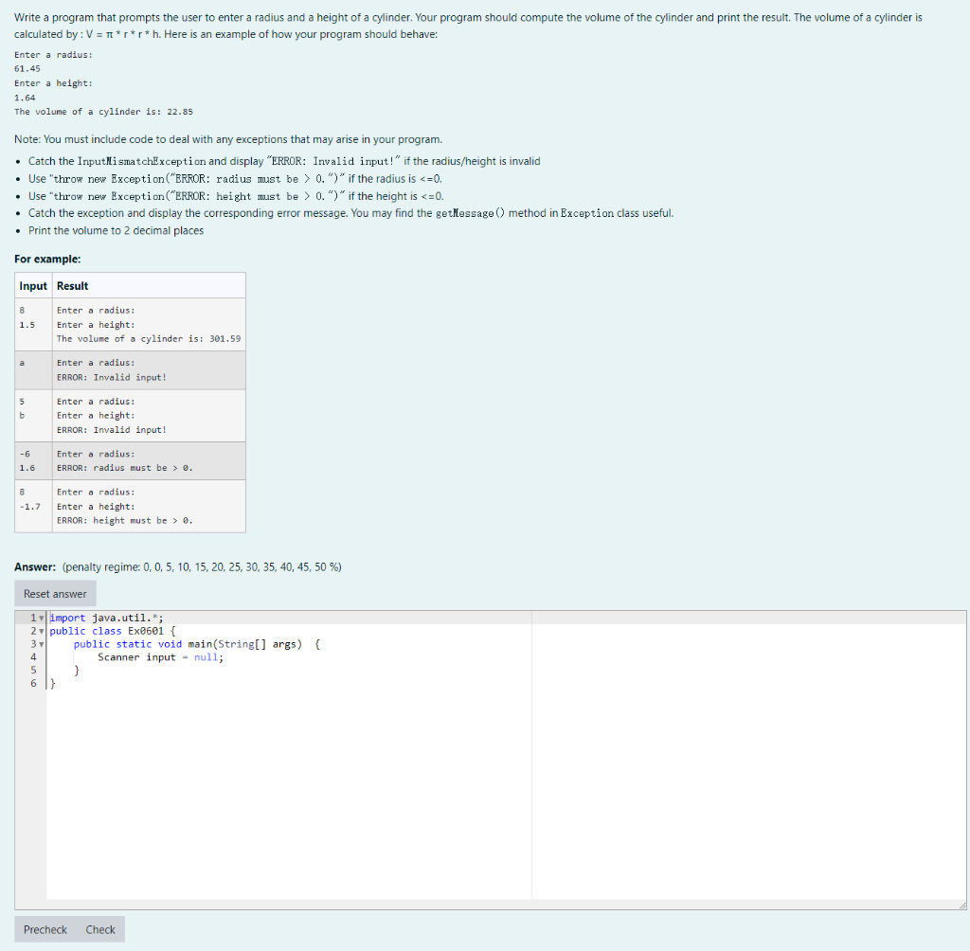
Task: Select the table row with input 8 1.5
Action: [130, 324]
